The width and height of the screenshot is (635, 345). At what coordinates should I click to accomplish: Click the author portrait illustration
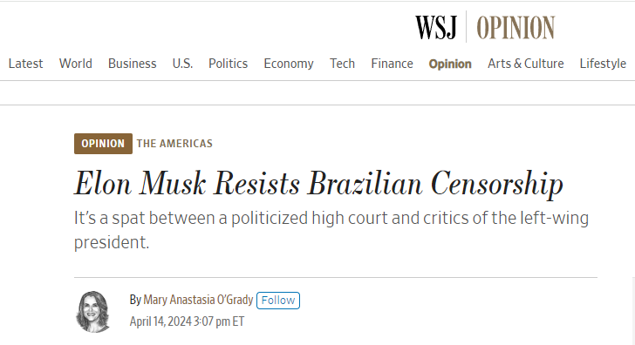93,312
